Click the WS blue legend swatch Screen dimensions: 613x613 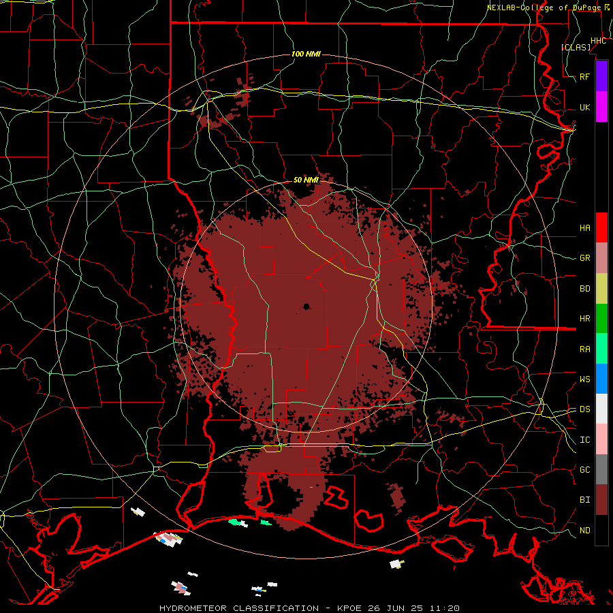click(601, 379)
